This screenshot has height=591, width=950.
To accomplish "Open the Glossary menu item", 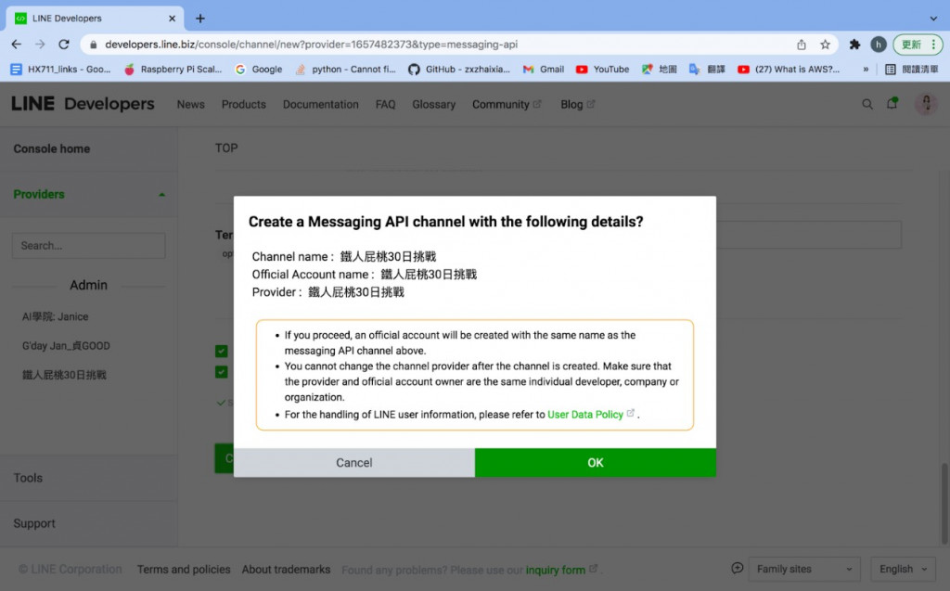I will click(x=434, y=104).
